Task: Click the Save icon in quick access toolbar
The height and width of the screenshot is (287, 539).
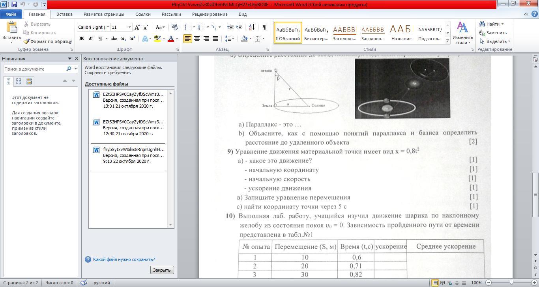Action: coord(14,5)
